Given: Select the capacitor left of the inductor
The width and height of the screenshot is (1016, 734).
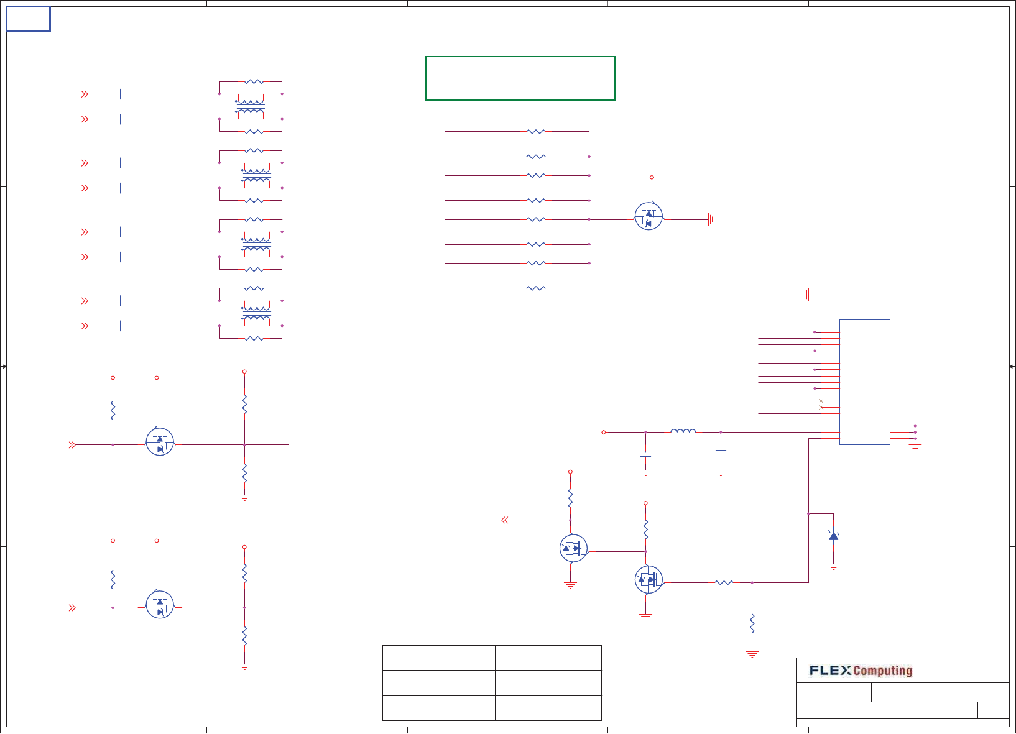Looking at the screenshot, I should pos(645,454).
